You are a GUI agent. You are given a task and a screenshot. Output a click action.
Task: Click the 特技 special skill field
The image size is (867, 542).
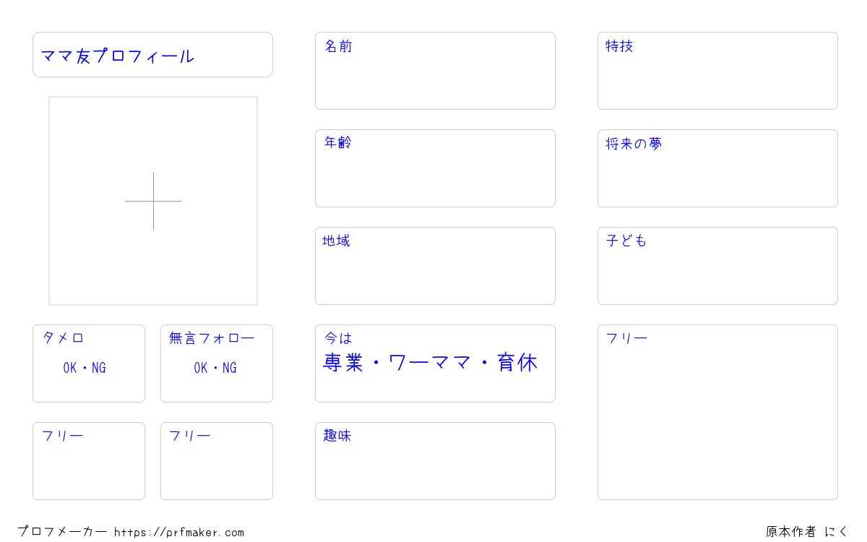click(717, 71)
